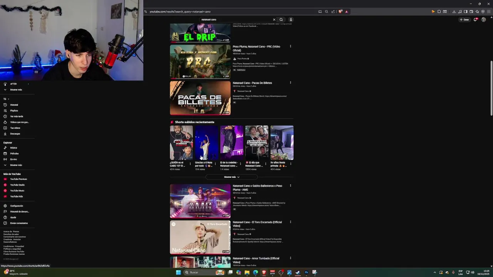Start voice search with microphone icon
Image resolution: width=493 pixels, height=277 pixels.
pyautogui.click(x=291, y=20)
